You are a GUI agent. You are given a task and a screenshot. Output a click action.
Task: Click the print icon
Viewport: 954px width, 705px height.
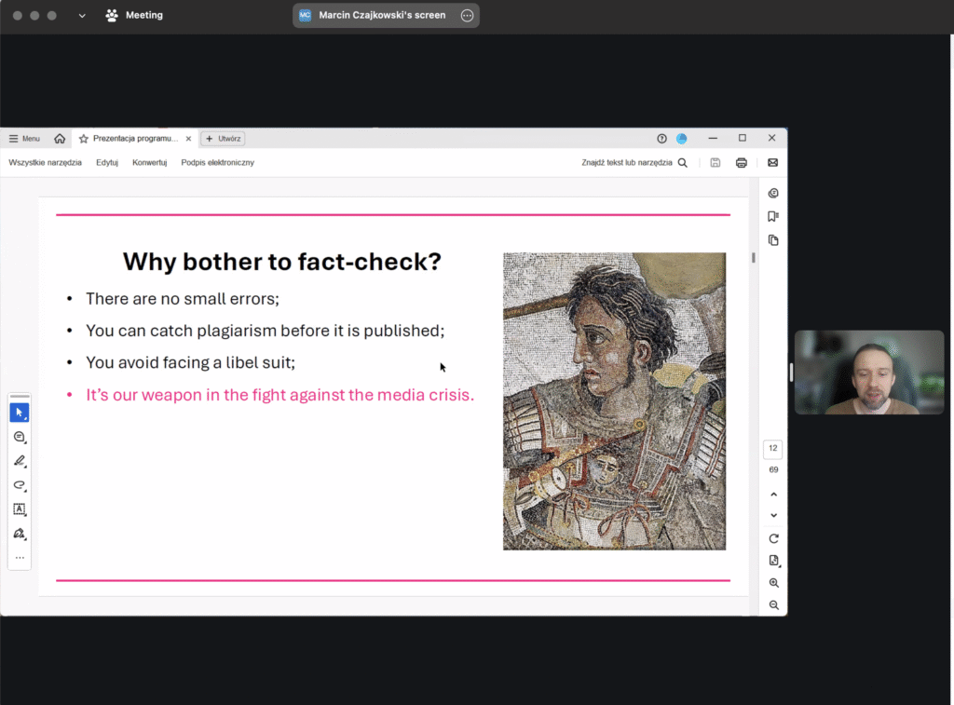[742, 163]
